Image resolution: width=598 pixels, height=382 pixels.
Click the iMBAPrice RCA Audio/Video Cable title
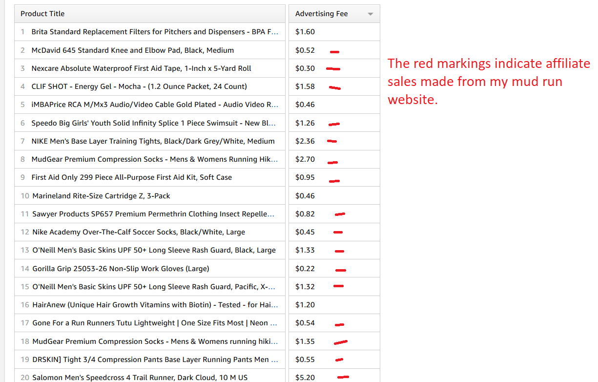click(155, 105)
